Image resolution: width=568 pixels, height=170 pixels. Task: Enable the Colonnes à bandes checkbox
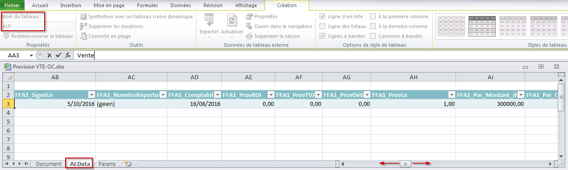[x=373, y=36]
